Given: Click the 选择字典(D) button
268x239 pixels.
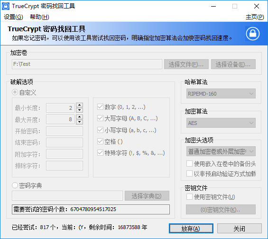Looking at the screenshot, I should click(147, 196).
